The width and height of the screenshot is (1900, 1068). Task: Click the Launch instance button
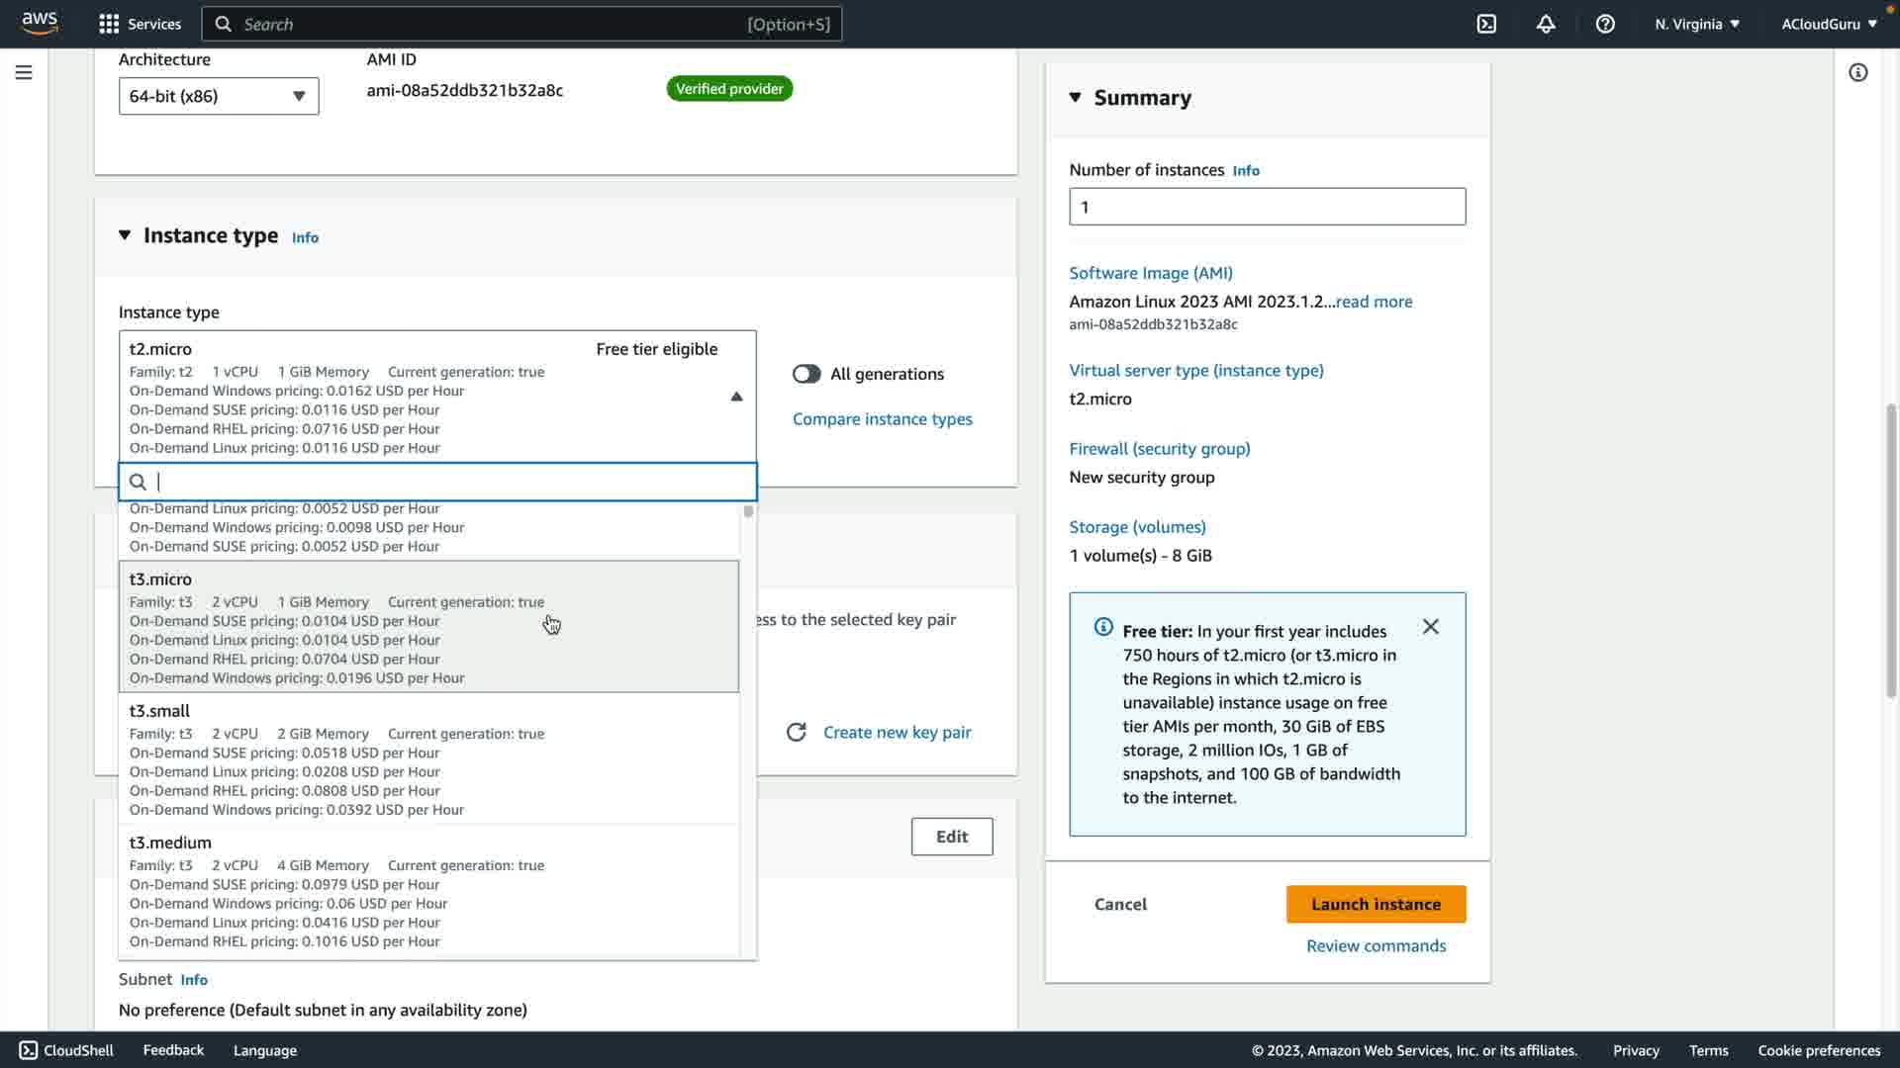tap(1376, 904)
